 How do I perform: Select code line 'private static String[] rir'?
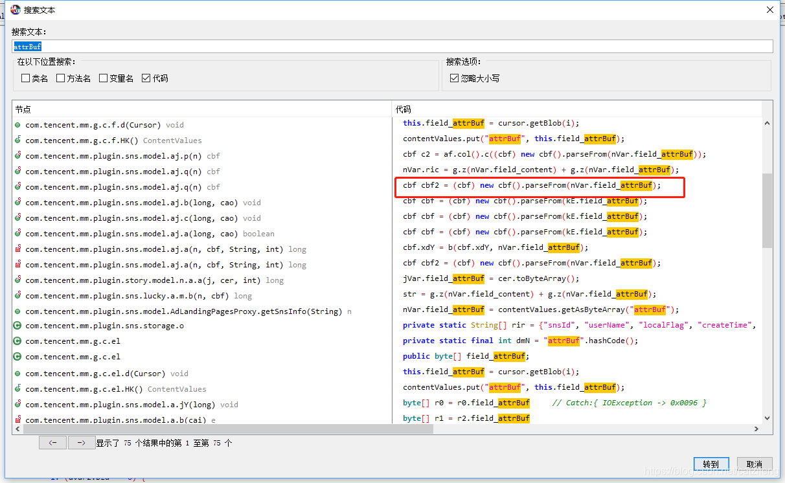point(580,325)
